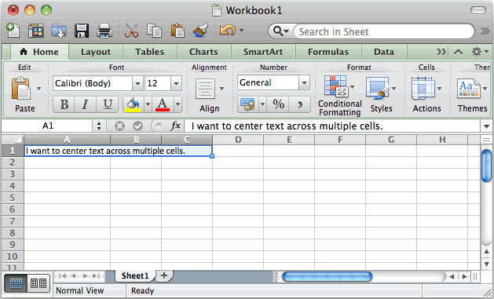Open search options magnifier menu
The image size is (494, 299).
(280, 31)
